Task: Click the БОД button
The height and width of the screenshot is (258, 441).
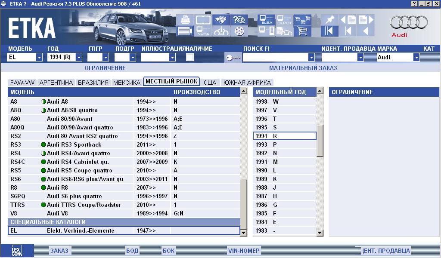Action: click(132, 251)
